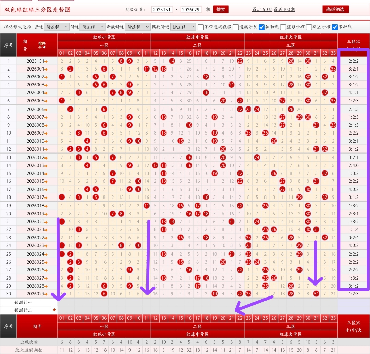The width and height of the screenshot is (370, 354).
Task: Open the 偶数斜连 select box
Action: (183, 27)
